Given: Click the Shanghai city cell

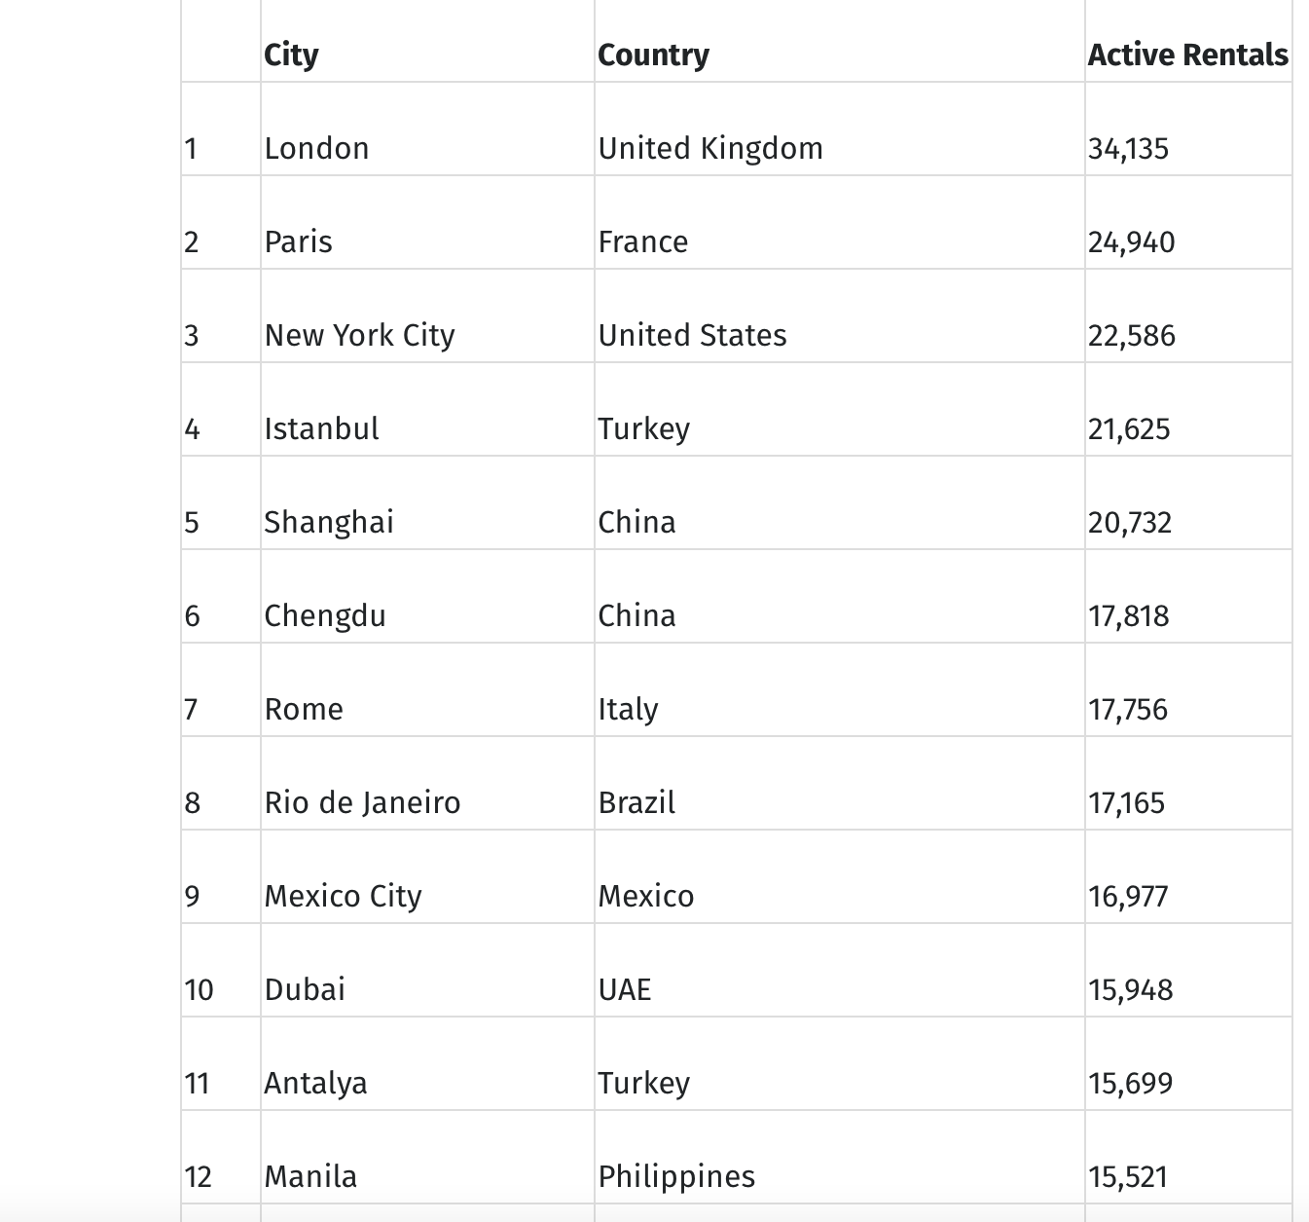Looking at the screenshot, I should 329,522.
